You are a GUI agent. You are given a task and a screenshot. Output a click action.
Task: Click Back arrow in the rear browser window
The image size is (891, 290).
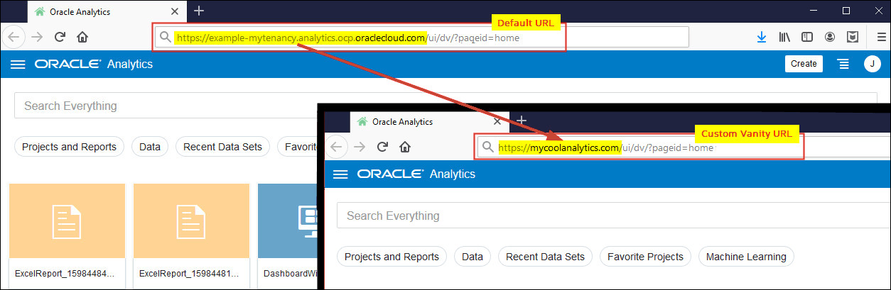pyautogui.click(x=15, y=38)
